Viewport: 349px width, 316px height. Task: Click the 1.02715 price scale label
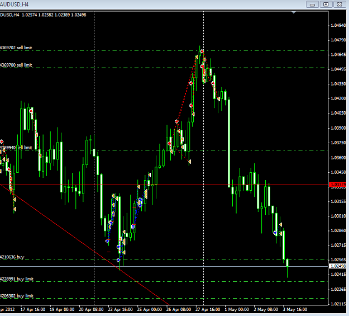338,246
